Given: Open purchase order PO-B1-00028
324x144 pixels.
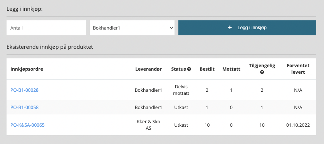Looking at the screenshot, I should click(24, 90).
